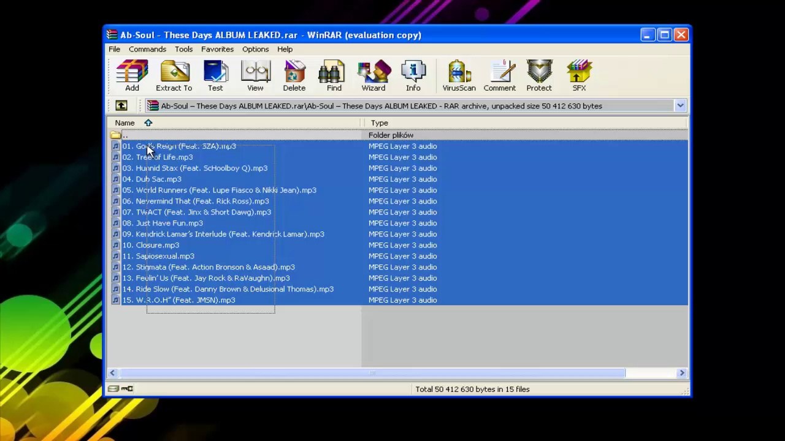Screen dimensions: 785x441
Task: Open the Extract To tool
Action: [x=174, y=76]
